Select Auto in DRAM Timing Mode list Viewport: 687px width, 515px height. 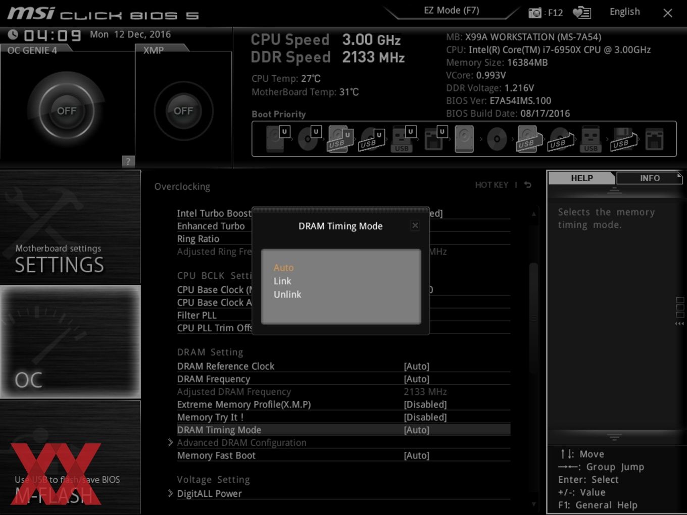click(283, 268)
